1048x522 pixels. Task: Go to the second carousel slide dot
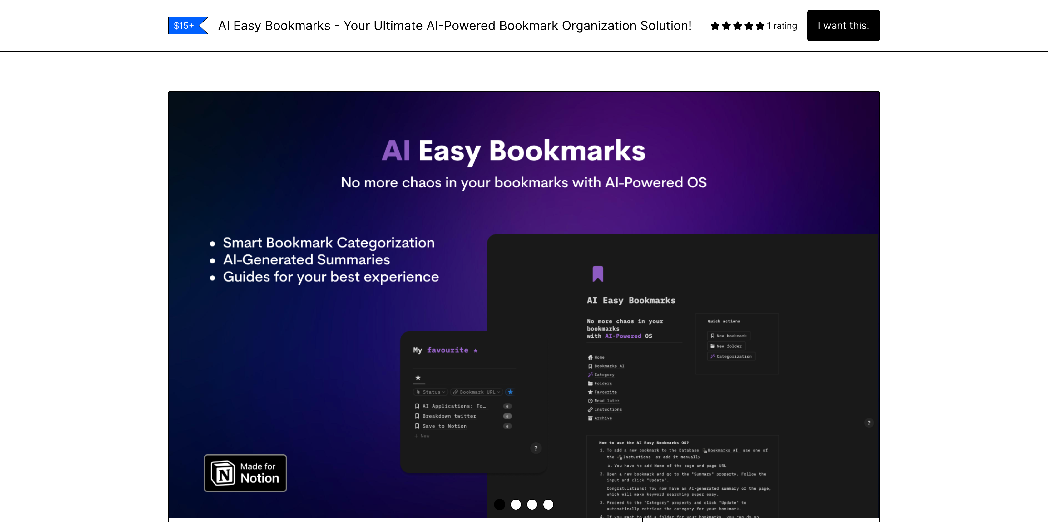coord(516,504)
